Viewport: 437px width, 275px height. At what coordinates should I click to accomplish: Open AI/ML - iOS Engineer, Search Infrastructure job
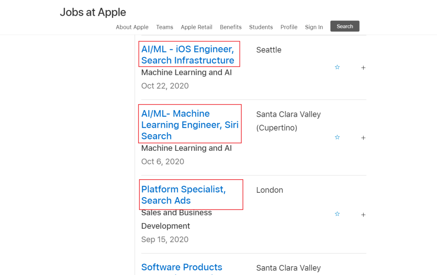[x=187, y=55]
